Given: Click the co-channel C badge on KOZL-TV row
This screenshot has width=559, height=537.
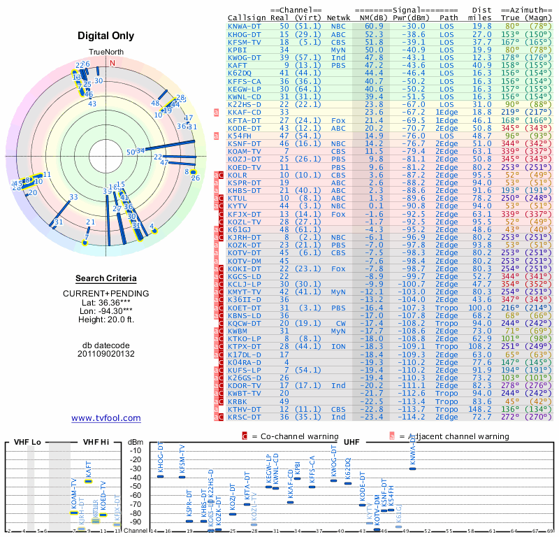Looking at the screenshot, I should coord(221,222).
